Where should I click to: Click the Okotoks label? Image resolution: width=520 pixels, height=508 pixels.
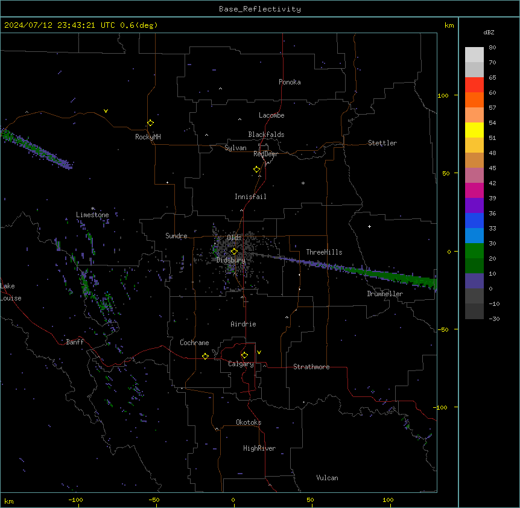249,422
